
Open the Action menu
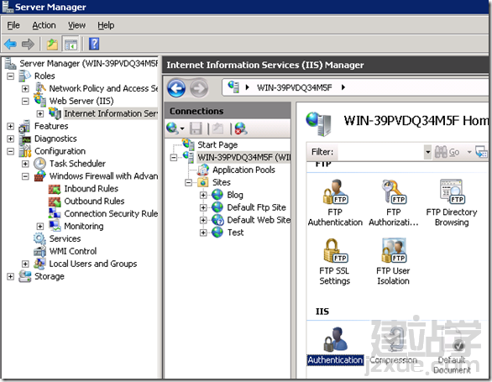point(44,25)
